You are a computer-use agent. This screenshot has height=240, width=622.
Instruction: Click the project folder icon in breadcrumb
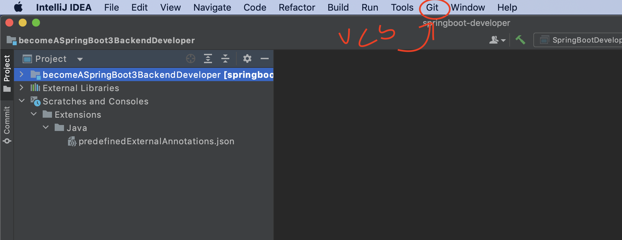tap(11, 40)
